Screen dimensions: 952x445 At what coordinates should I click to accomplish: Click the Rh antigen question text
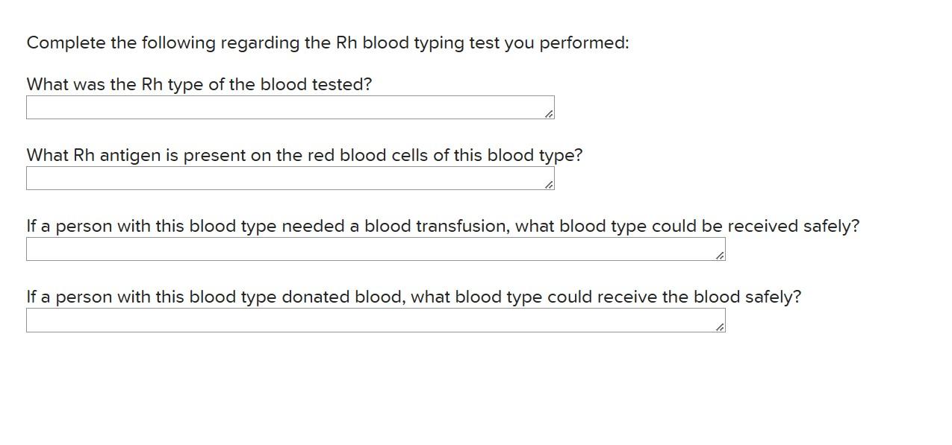click(304, 155)
